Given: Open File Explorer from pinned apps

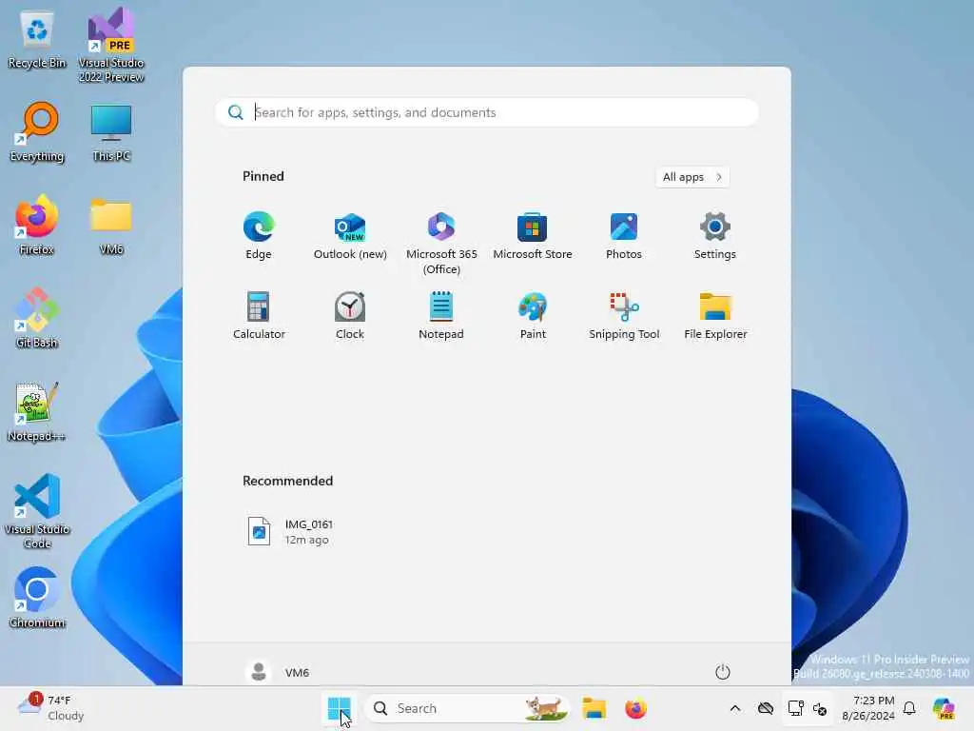Looking at the screenshot, I should point(715,316).
